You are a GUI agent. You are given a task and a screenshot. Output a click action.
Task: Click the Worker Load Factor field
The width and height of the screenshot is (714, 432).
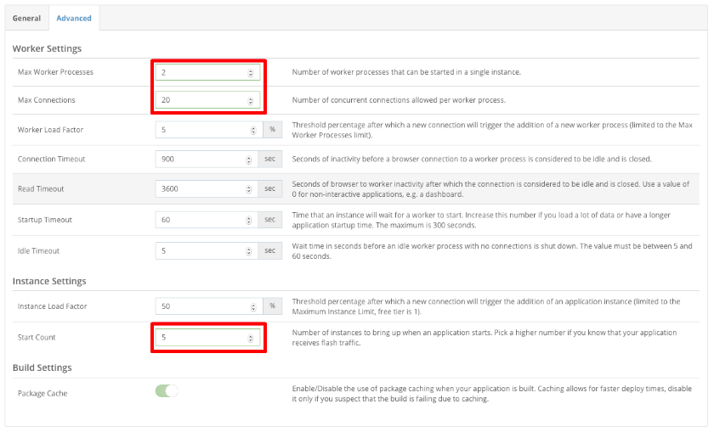201,130
